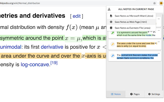164x102 pixels.
Task: Open the extension's B icon in browser toolbar
Action: pyautogui.click(x=161, y=3)
